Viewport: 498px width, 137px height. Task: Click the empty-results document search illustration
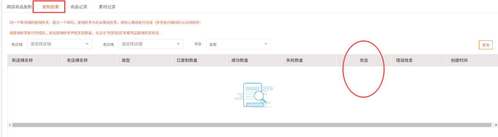click(253, 95)
